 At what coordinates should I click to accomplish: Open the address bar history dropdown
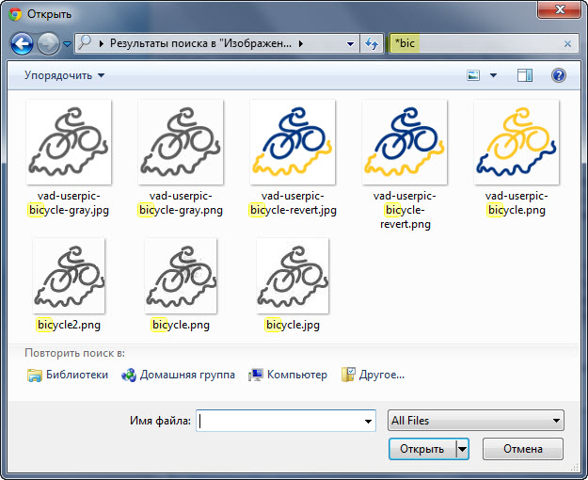pyautogui.click(x=350, y=44)
